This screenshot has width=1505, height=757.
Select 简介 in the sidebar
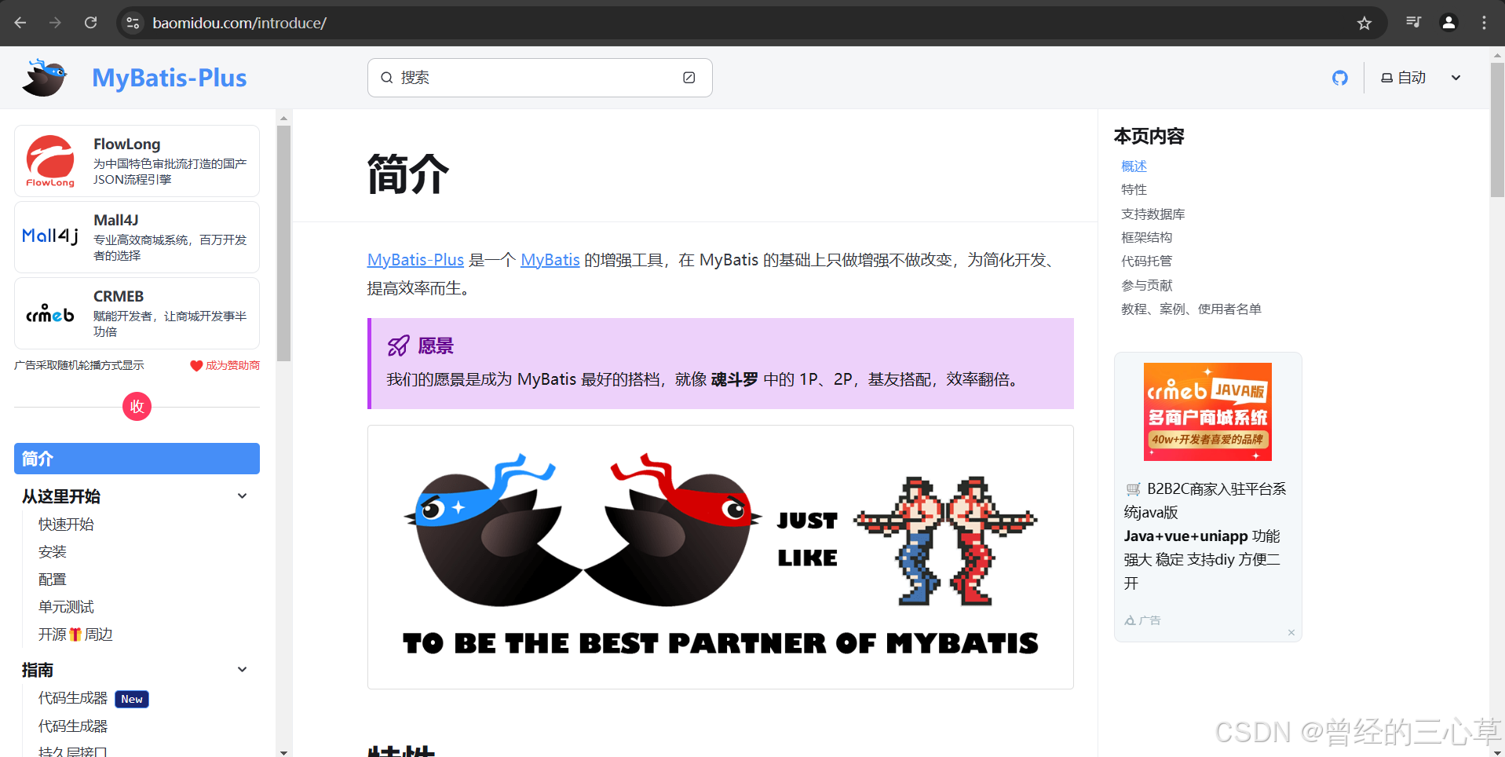click(137, 459)
